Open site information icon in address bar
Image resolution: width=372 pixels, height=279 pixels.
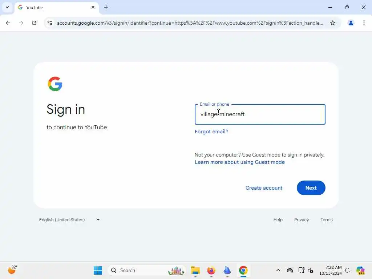pos(50,23)
